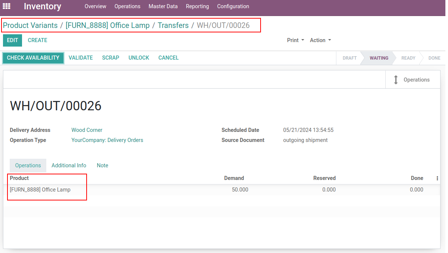Image resolution: width=448 pixels, height=253 pixels.
Task: Click the Validate button
Action: click(x=81, y=58)
